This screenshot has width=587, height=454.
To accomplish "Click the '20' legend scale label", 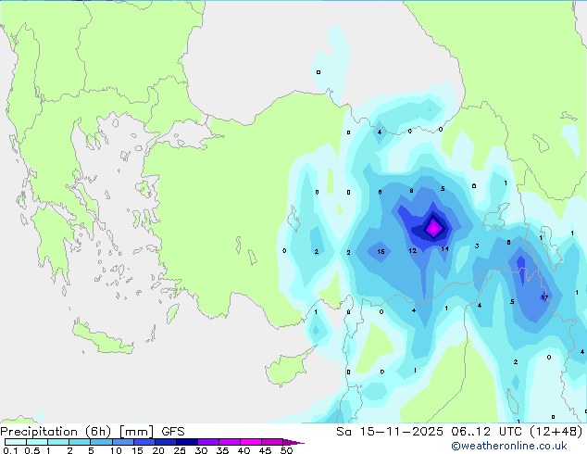I will point(158,450).
